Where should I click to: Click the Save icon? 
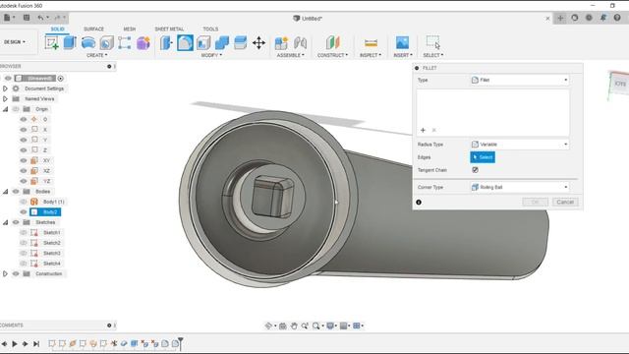pos(27,18)
